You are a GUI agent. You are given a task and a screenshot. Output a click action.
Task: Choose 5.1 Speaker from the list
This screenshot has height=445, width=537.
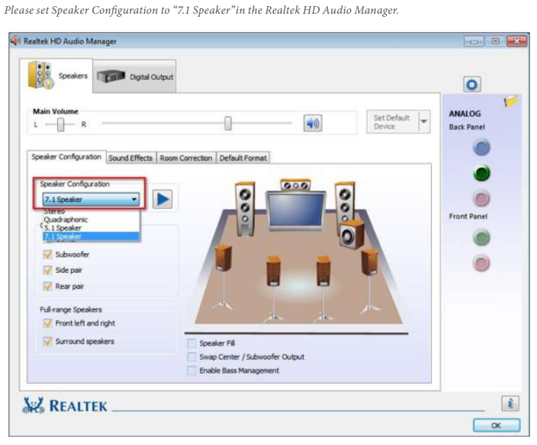91,228
